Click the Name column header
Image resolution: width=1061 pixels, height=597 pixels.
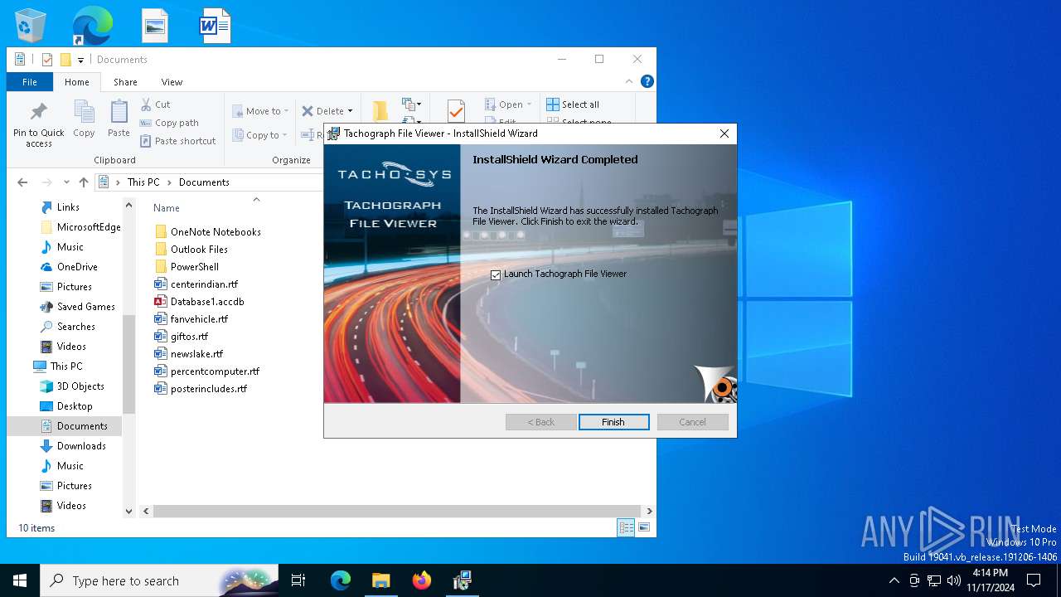pos(167,208)
